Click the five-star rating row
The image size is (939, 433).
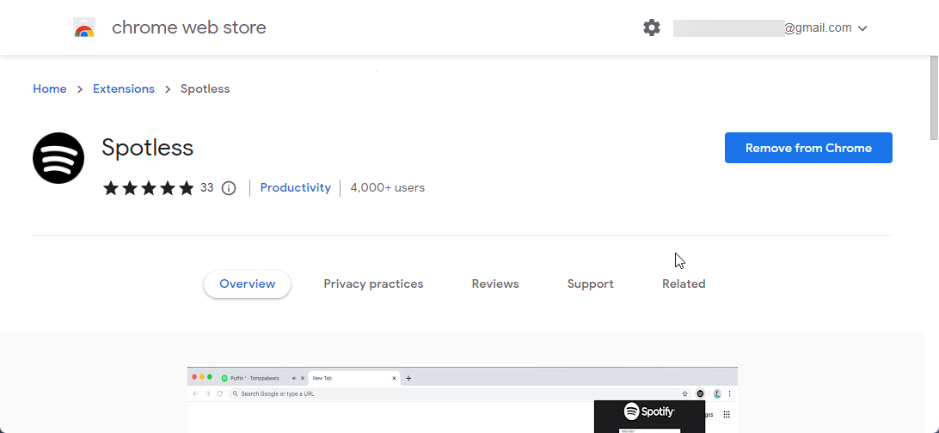pos(149,188)
